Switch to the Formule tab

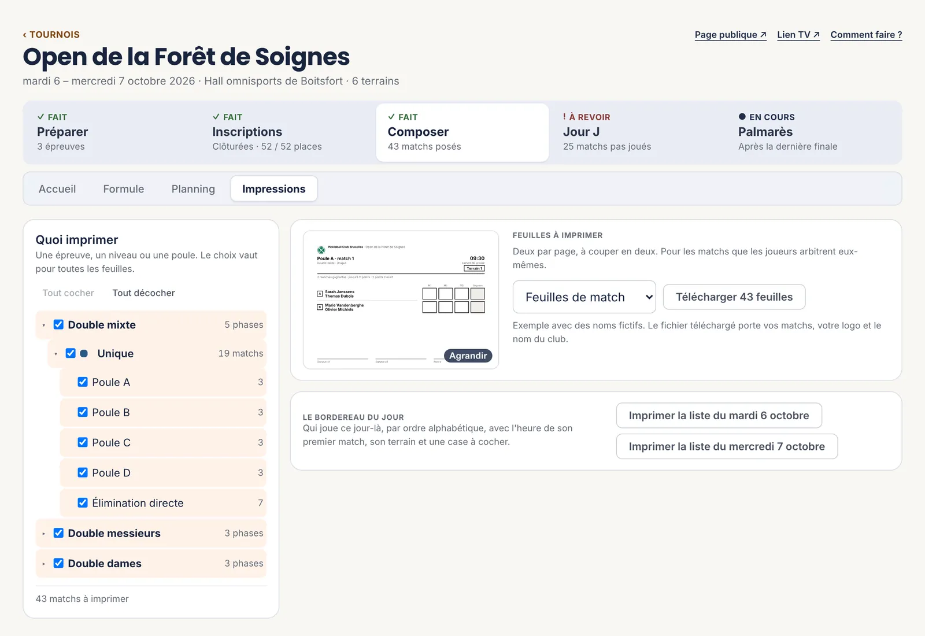click(x=124, y=189)
